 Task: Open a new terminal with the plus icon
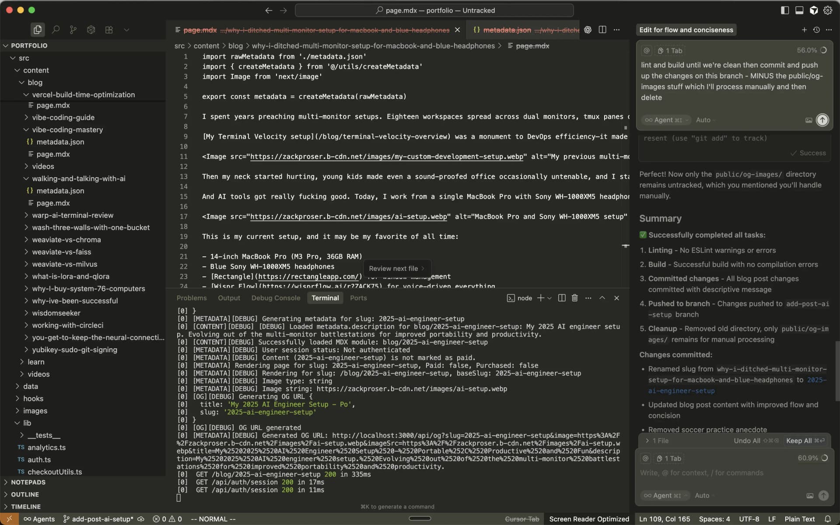(540, 297)
